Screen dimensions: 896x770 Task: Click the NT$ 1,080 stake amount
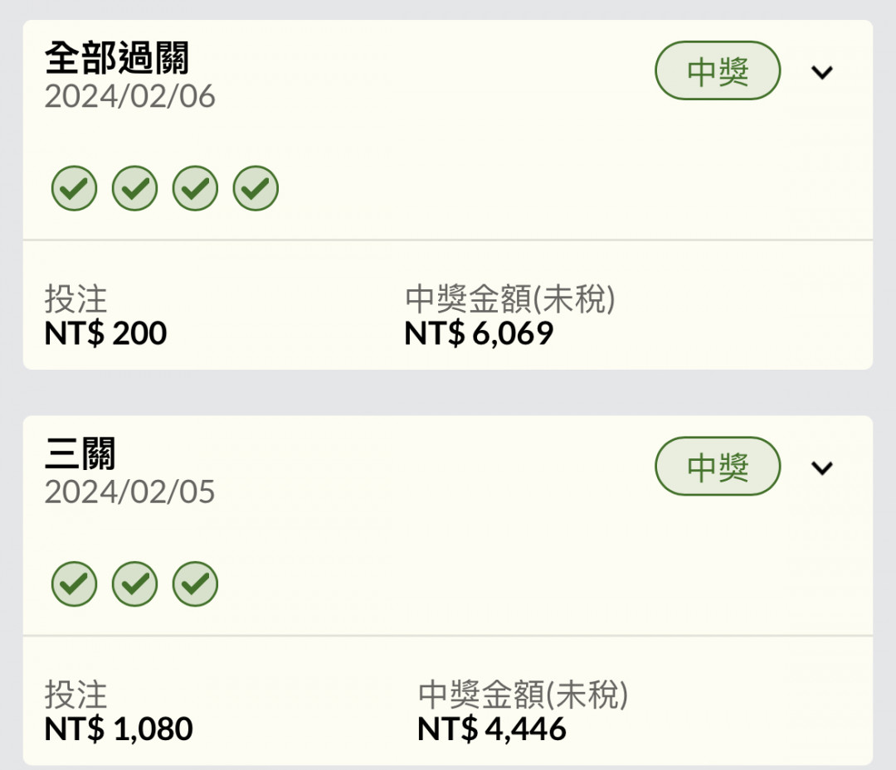tap(119, 729)
